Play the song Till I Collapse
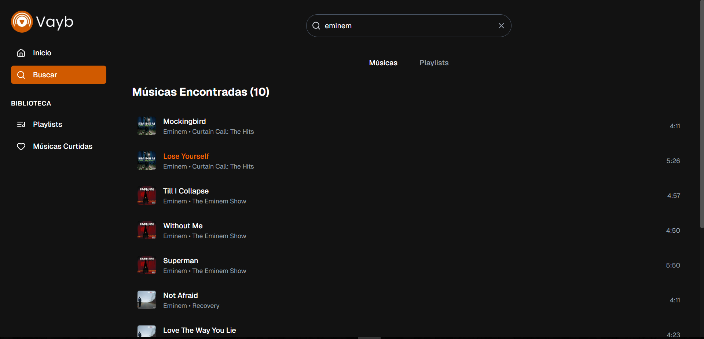Image resolution: width=704 pixels, height=339 pixels. (x=186, y=191)
